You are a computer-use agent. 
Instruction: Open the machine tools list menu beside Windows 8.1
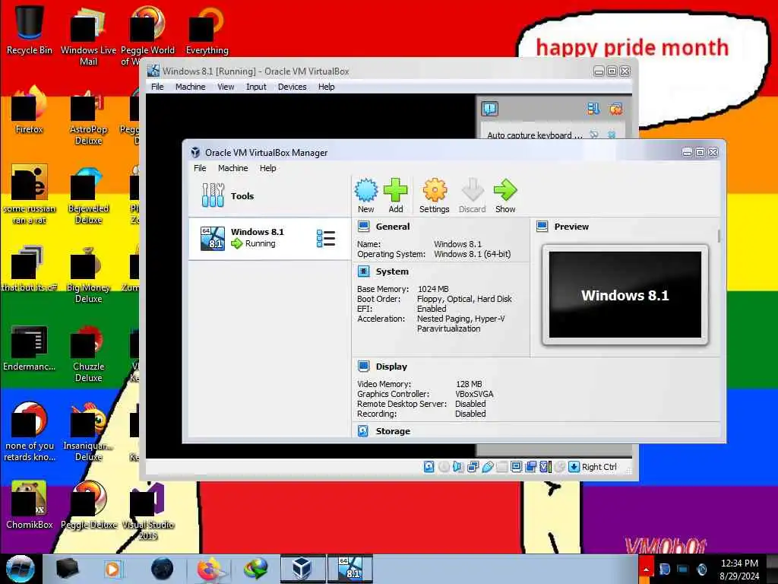pyautogui.click(x=326, y=238)
